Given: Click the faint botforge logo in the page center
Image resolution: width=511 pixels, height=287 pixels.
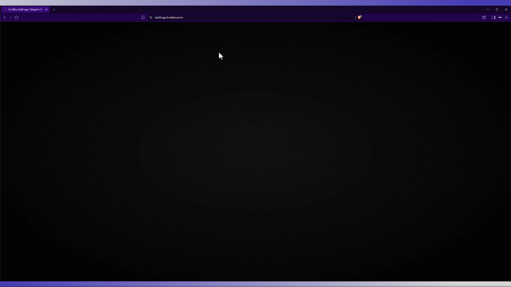Looking at the screenshot, I should pos(255,128).
